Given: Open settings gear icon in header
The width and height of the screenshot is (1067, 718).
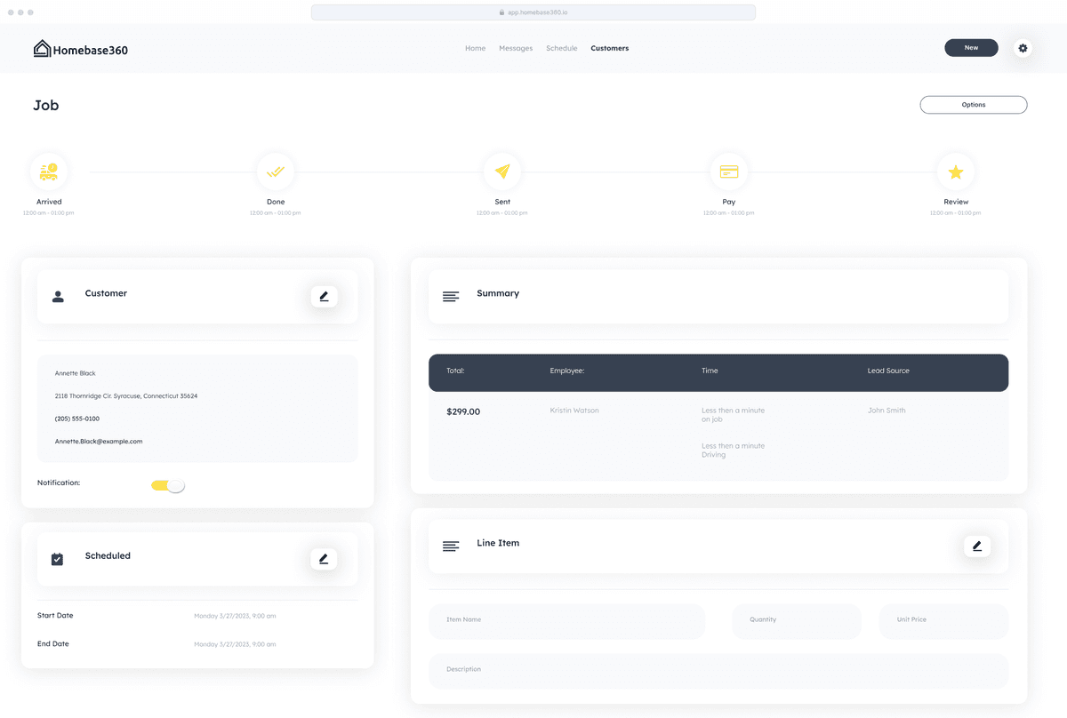Looking at the screenshot, I should click(x=1023, y=48).
